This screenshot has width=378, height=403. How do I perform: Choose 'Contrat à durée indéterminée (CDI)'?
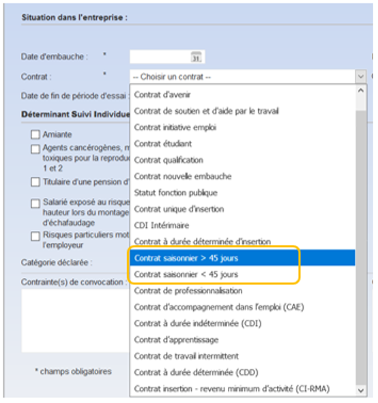tap(242, 323)
